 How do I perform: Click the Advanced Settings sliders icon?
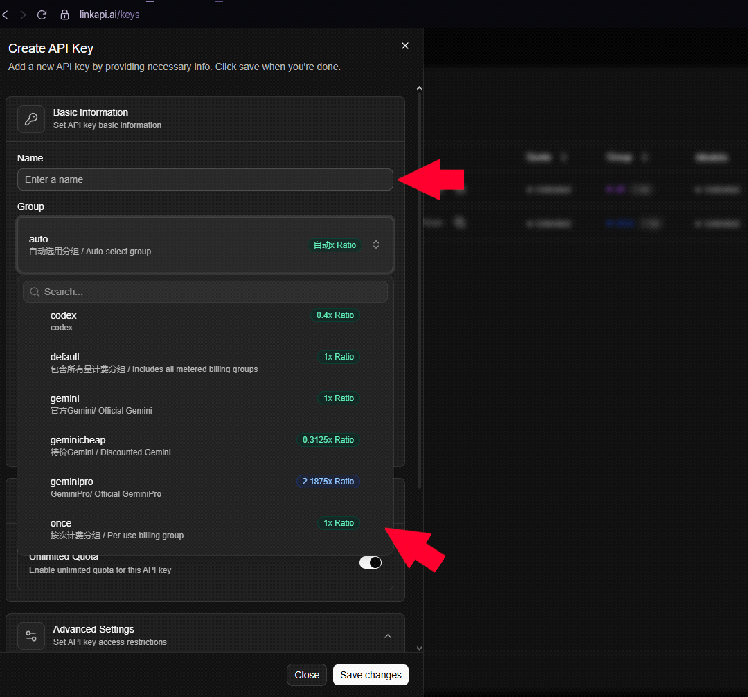tap(31, 635)
